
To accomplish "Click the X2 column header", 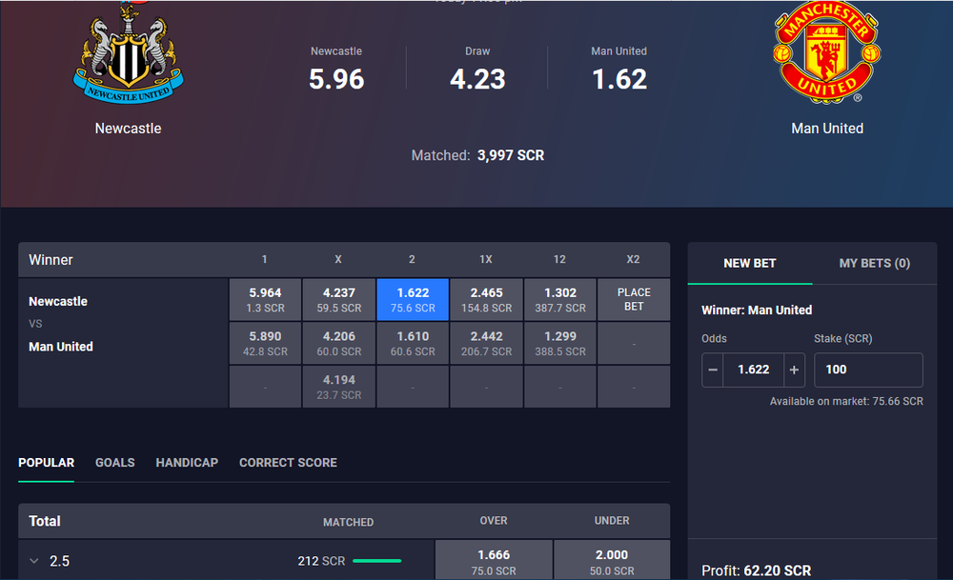I will click(633, 259).
